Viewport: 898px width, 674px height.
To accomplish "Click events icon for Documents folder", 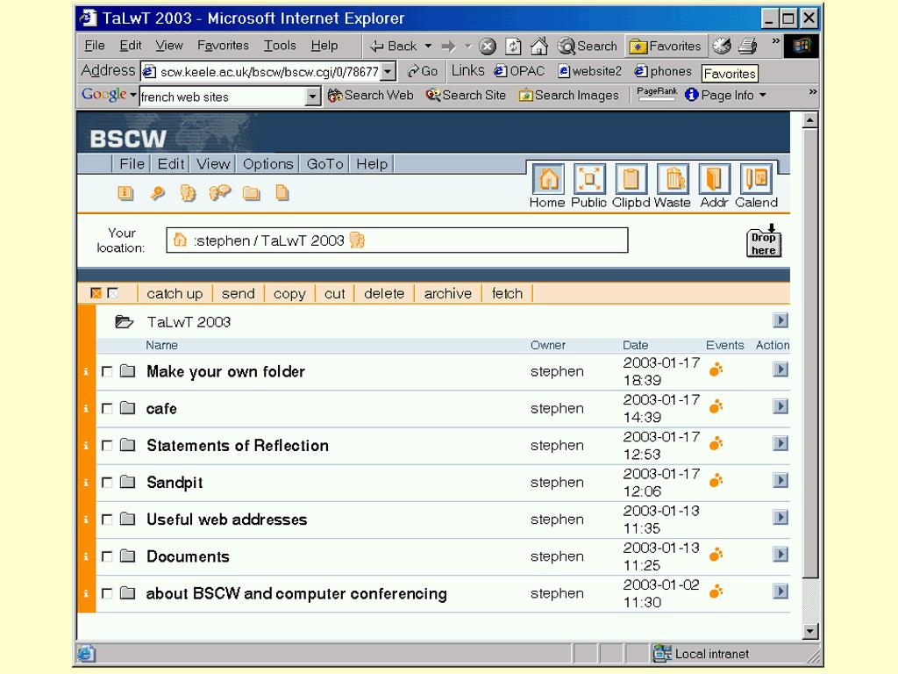I will [x=716, y=555].
